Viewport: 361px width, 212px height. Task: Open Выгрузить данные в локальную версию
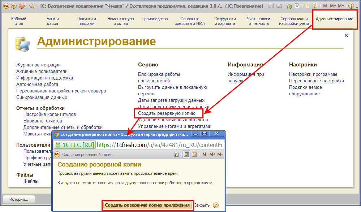[172, 90]
